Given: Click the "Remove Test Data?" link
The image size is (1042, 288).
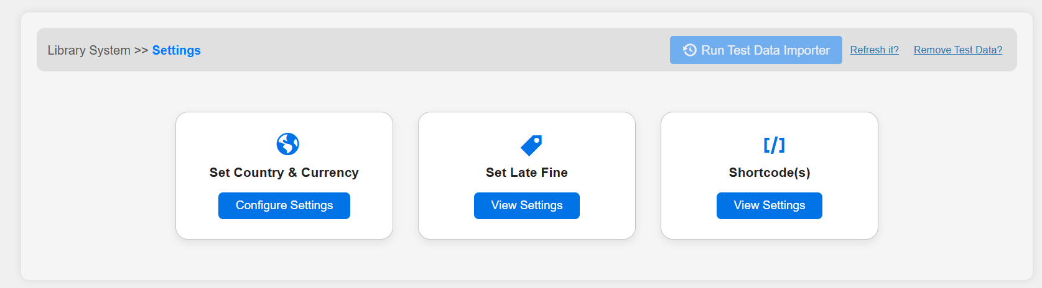Looking at the screenshot, I should click(x=957, y=50).
